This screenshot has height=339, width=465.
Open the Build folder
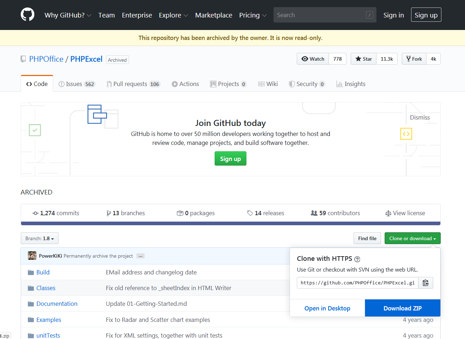coord(43,272)
